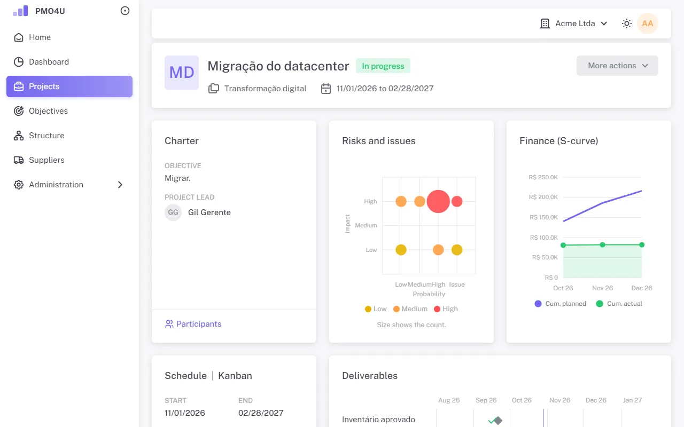The height and width of the screenshot is (427, 684).
Task: Toggle the Cum. planned legend series
Action: 561,304
